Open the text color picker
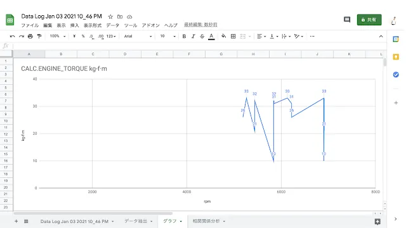The height and width of the screenshot is (228, 406). coord(211,37)
